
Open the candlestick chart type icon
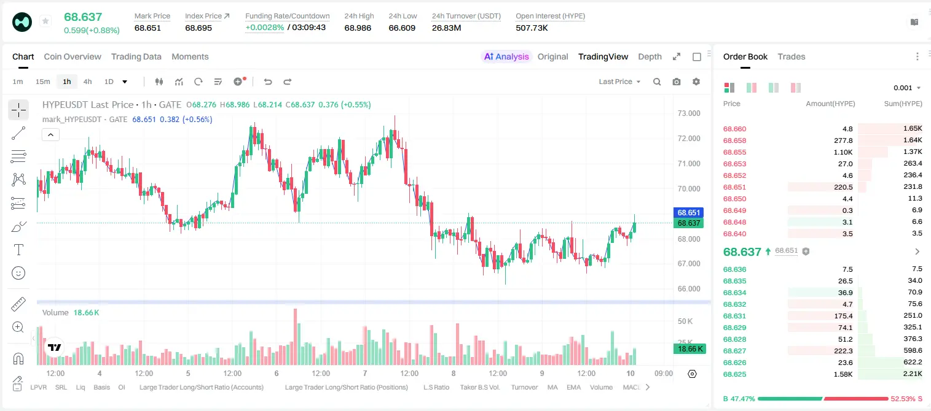159,82
